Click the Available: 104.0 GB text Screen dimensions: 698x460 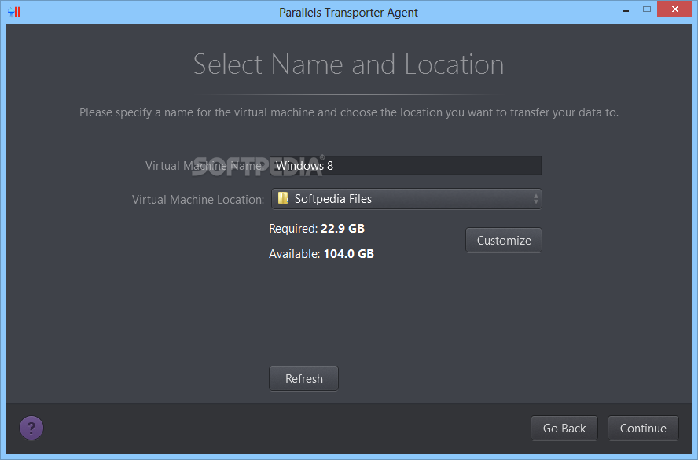(x=321, y=254)
